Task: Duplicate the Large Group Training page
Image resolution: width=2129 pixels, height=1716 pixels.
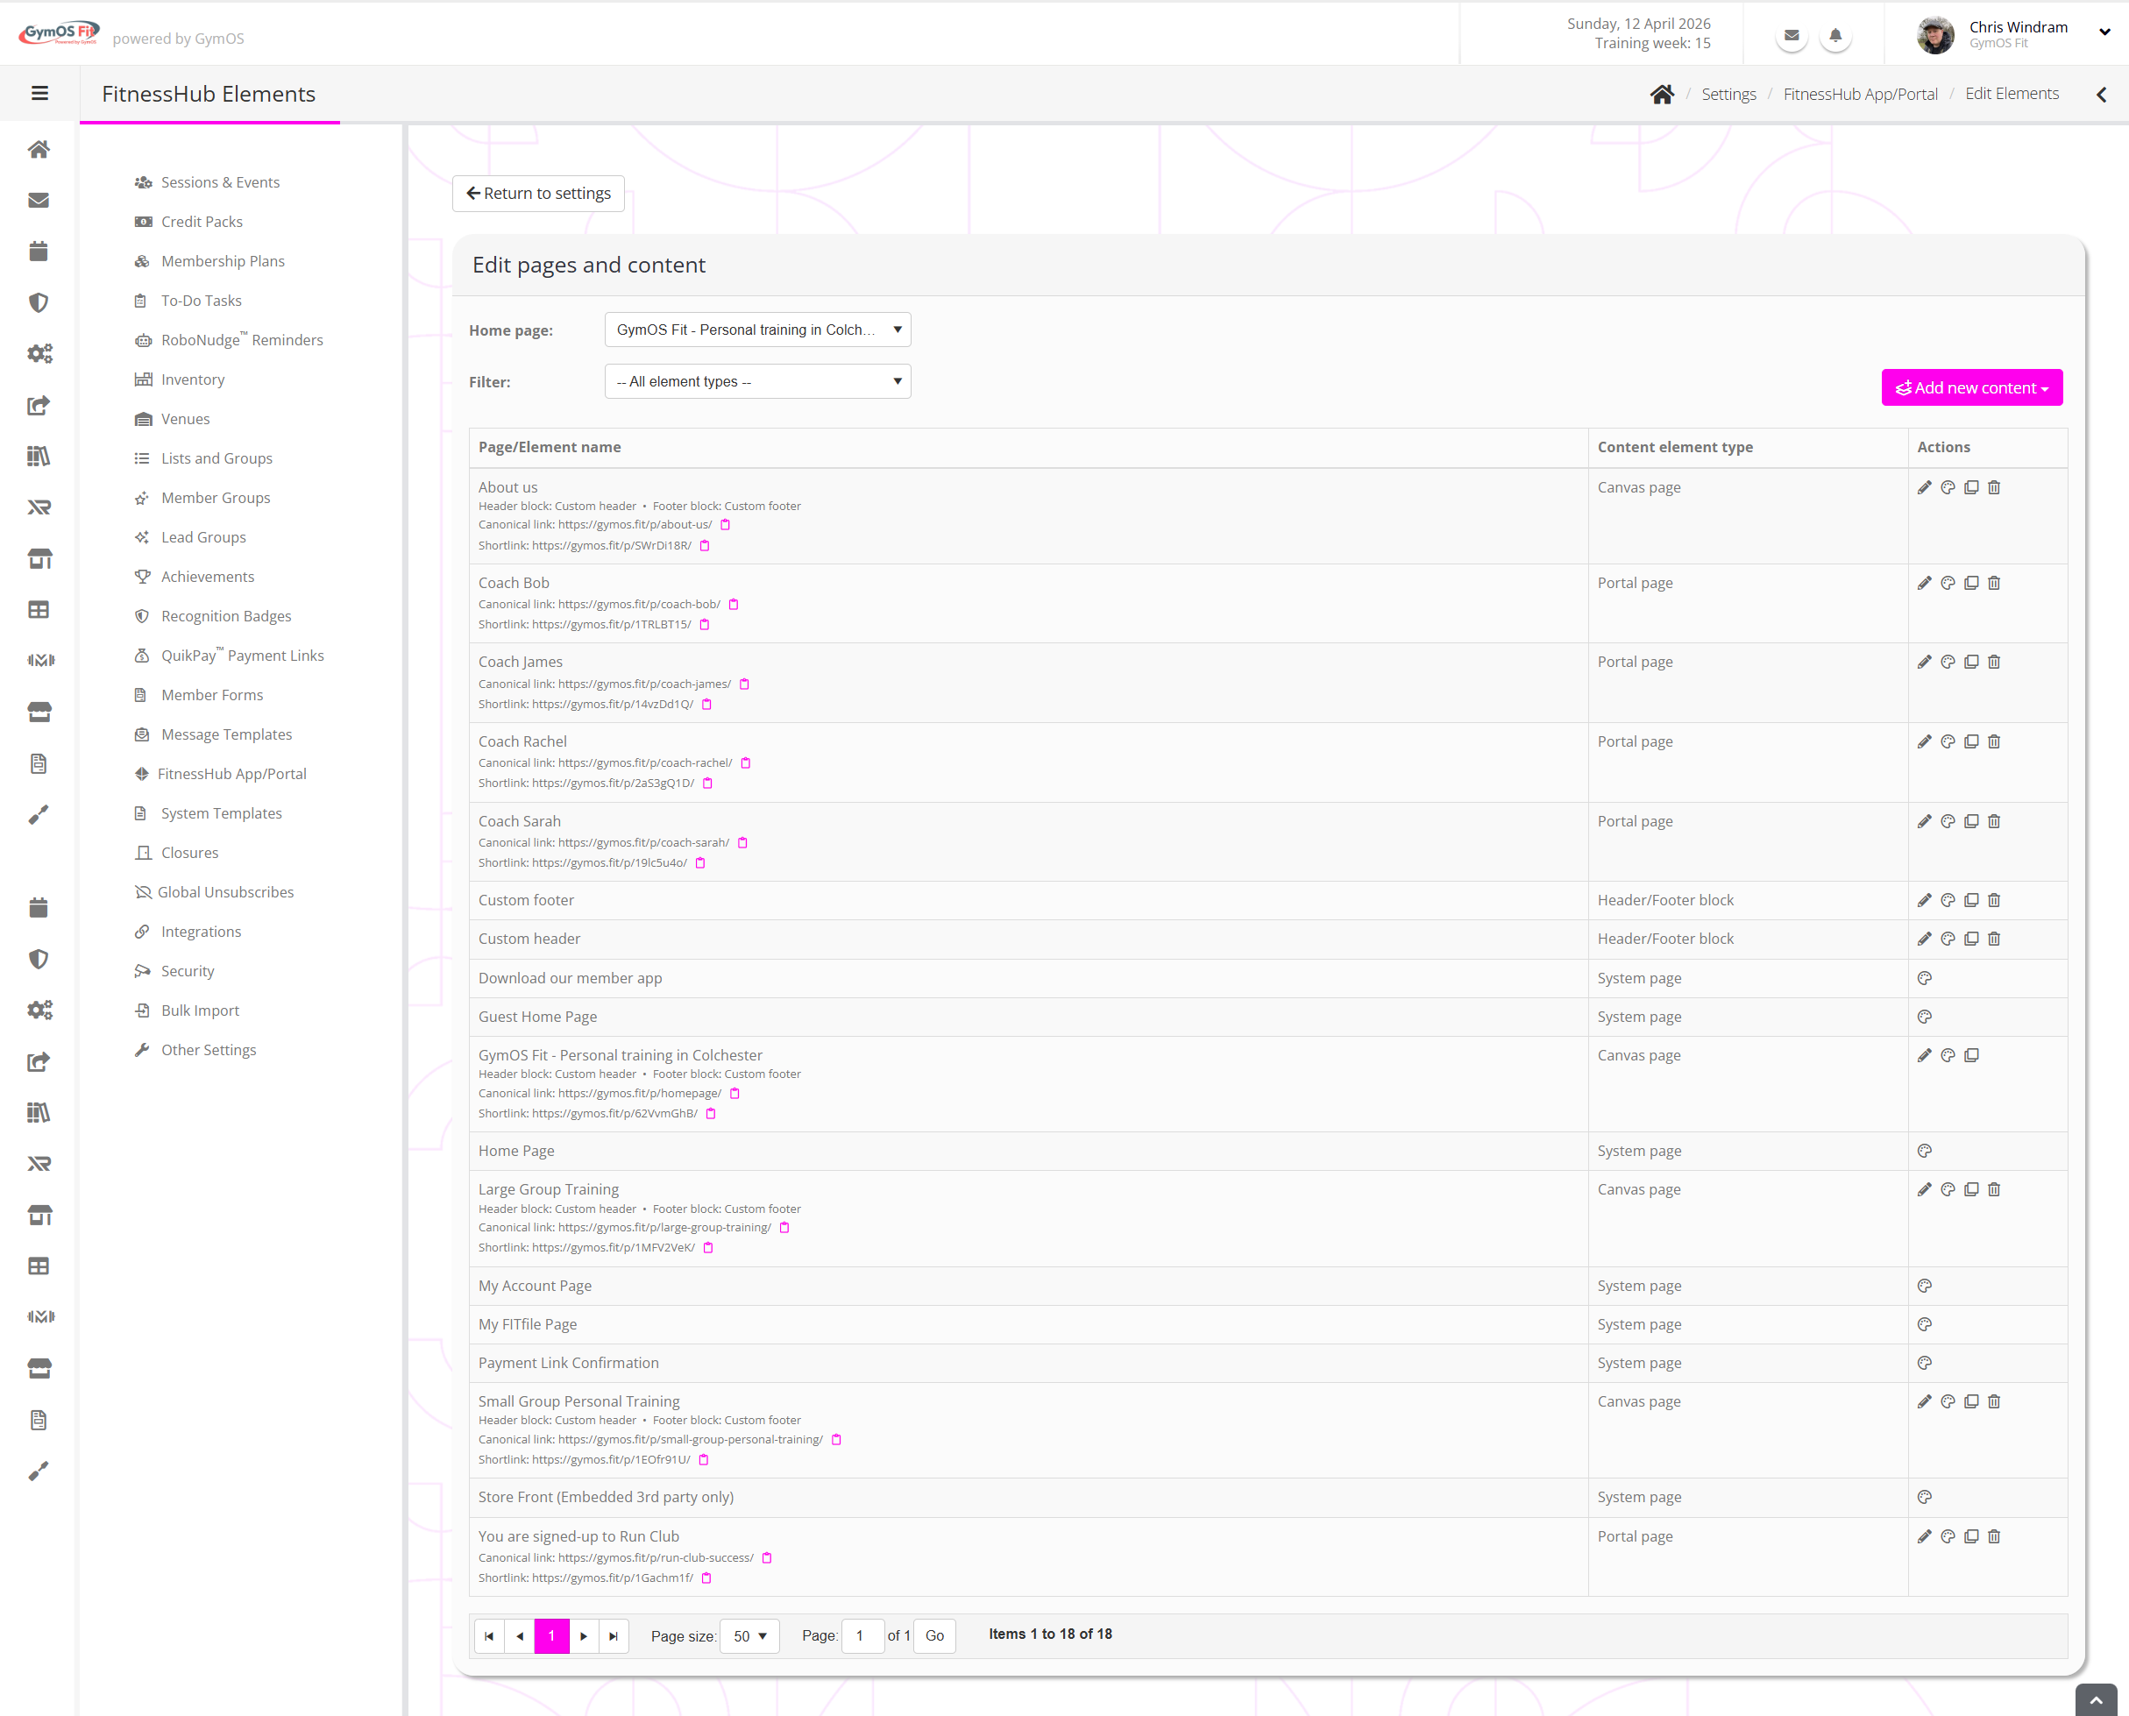Action: (1971, 1189)
